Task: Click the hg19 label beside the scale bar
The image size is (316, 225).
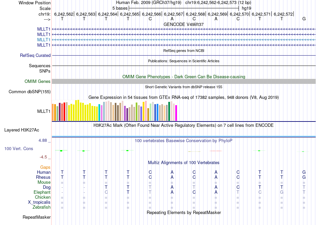Action: [246, 8]
